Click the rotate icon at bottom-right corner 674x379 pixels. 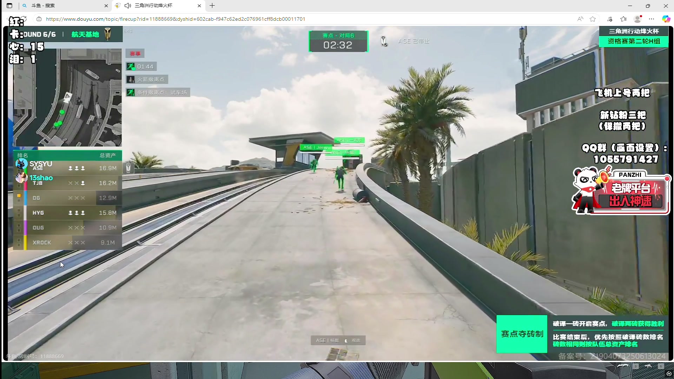click(668, 374)
